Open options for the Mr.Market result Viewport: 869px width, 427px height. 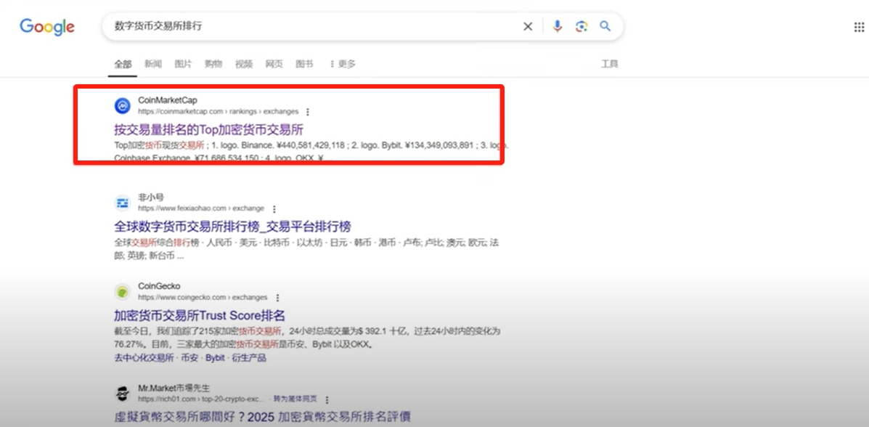click(327, 399)
